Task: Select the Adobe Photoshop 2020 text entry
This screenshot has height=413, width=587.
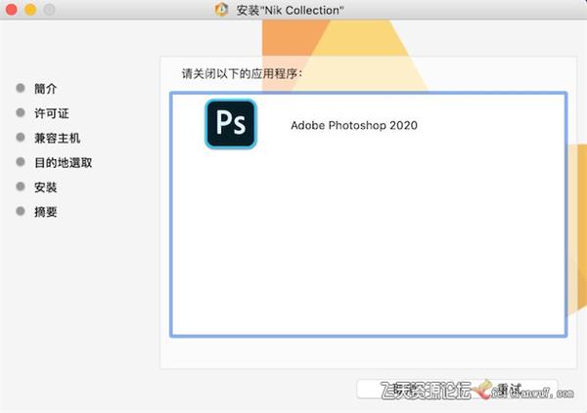Action: (354, 126)
